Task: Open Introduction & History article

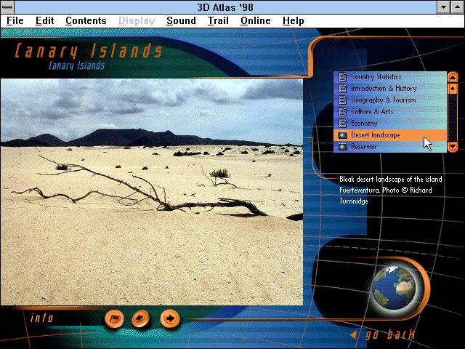Action: (x=390, y=89)
